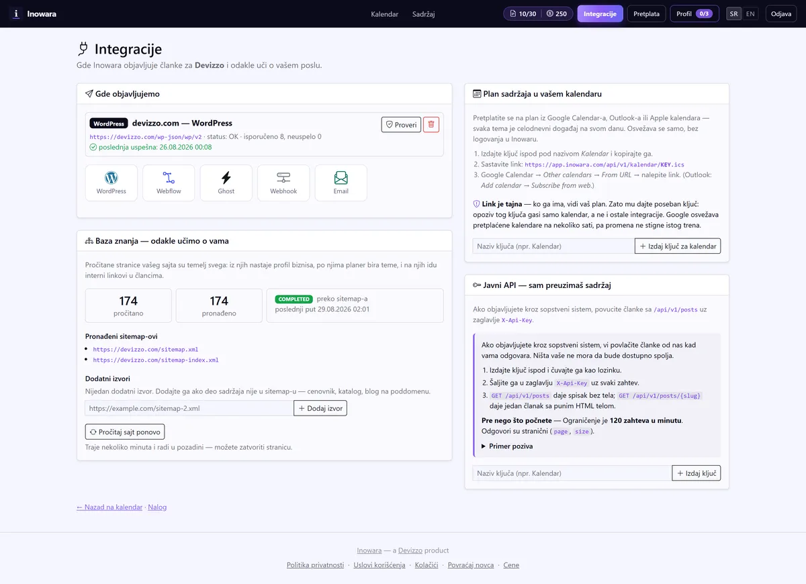Switch language to SR
The image size is (806, 584).
734,13
